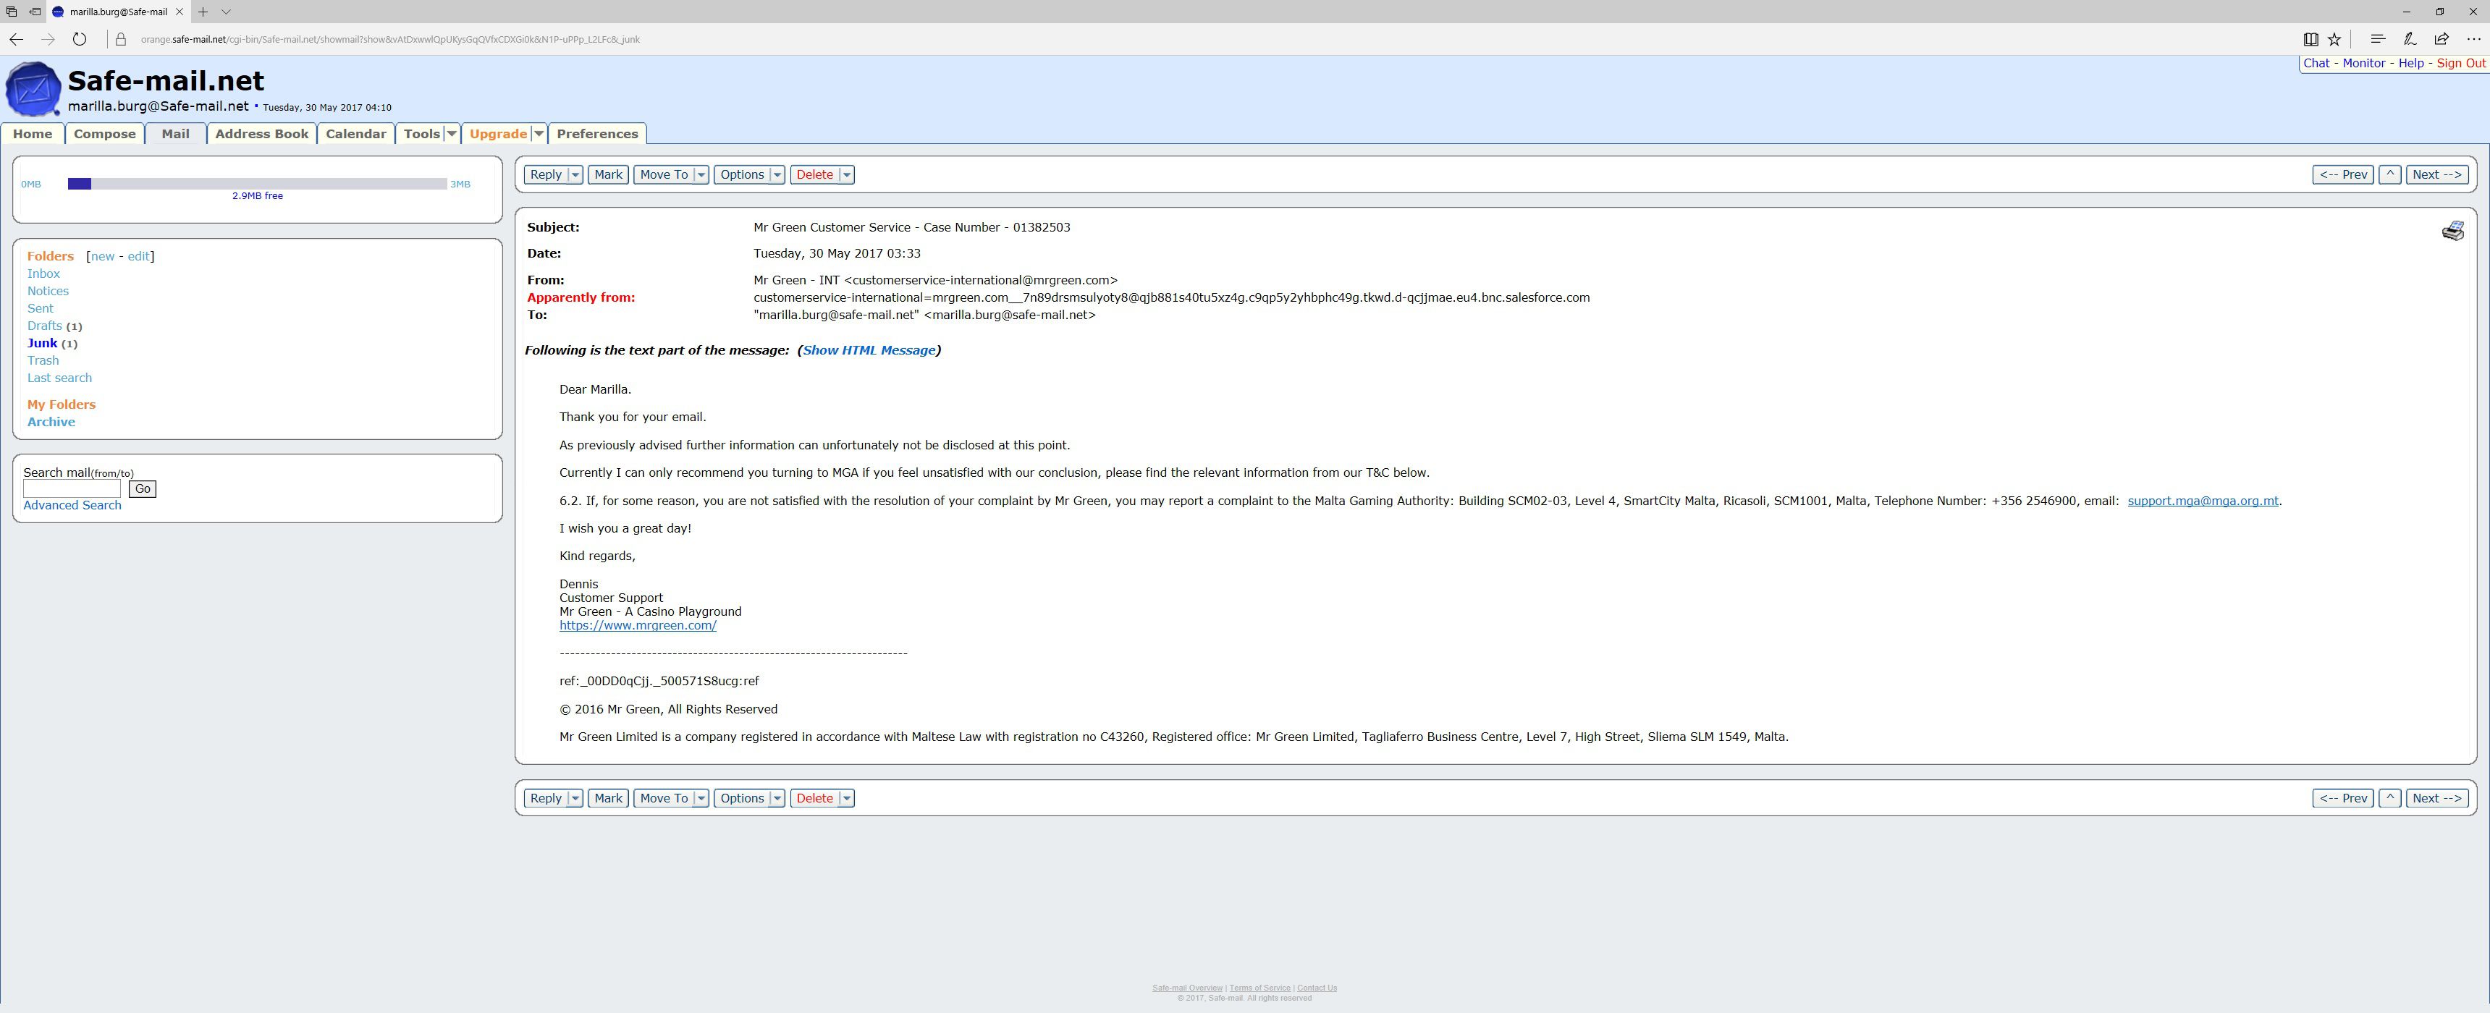Open the Advanced Search link

pyautogui.click(x=72, y=506)
